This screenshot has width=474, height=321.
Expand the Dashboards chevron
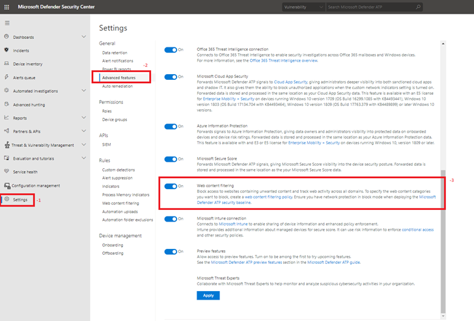point(84,36)
